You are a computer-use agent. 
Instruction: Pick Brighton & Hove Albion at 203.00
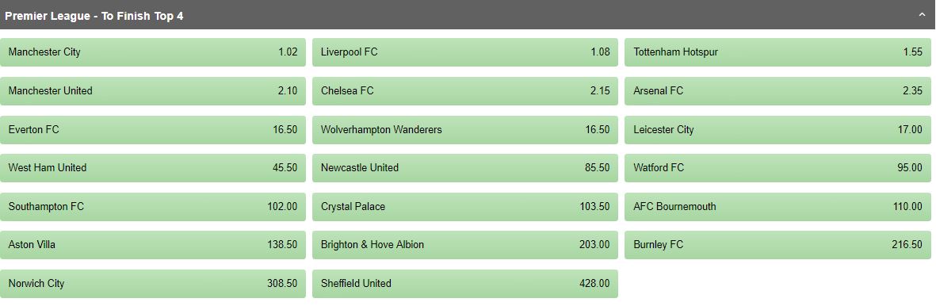coord(465,245)
